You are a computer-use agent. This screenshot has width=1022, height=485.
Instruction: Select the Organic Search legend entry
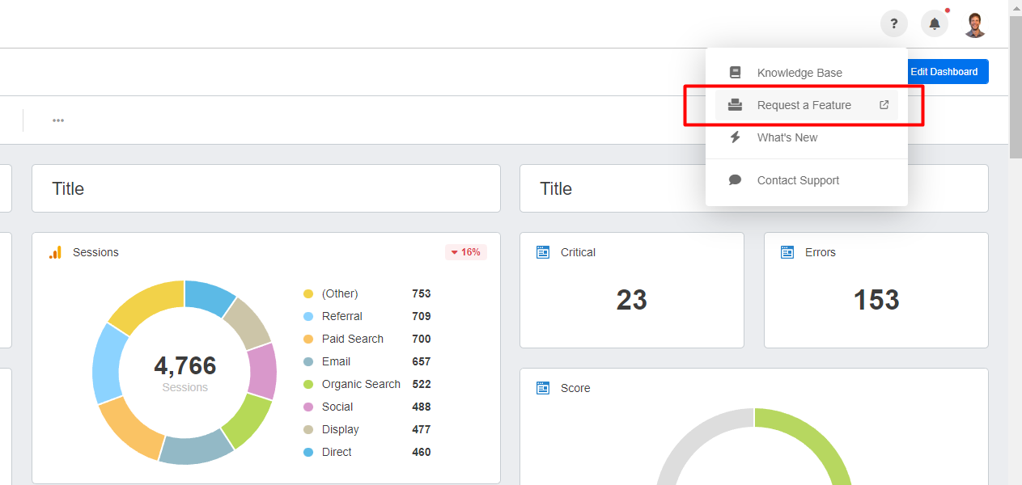pyautogui.click(x=361, y=384)
